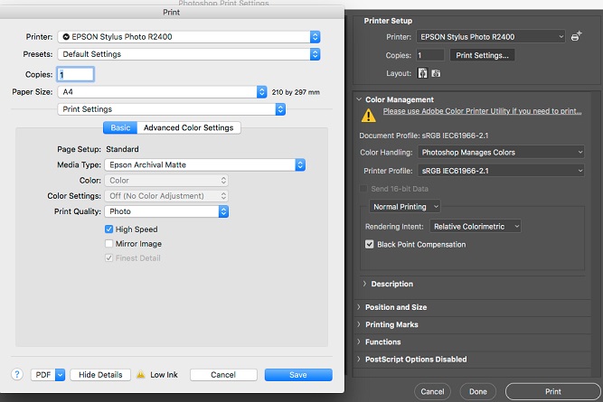Open the Normal Printing dropdown
The width and height of the screenshot is (603, 402).
click(405, 207)
